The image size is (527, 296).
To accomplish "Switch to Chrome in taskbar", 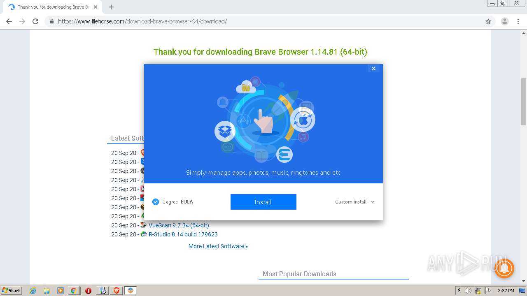I will [x=74, y=291].
